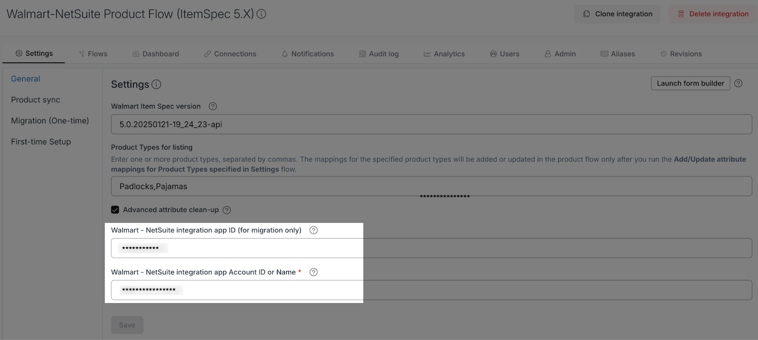Click Delete integration button

pos(713,14)
